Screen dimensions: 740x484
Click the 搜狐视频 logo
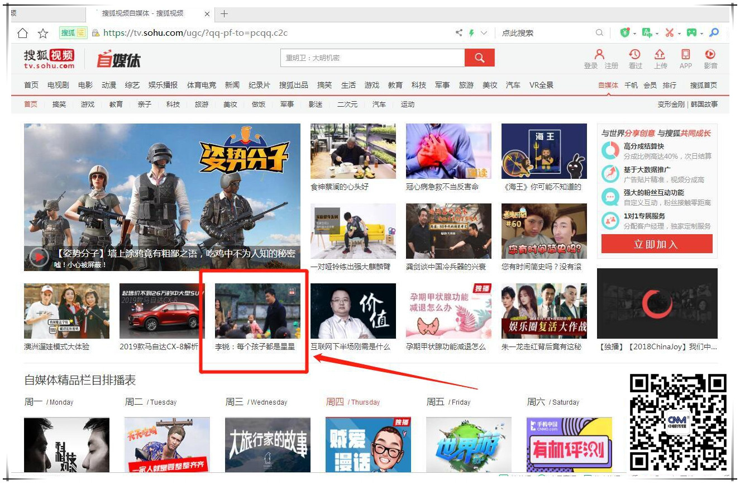[x=49, y=59]
